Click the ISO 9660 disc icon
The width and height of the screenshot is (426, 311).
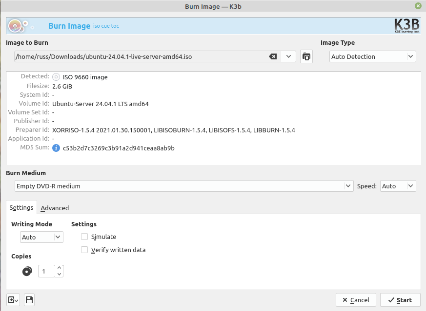click(x=56, y=77)
